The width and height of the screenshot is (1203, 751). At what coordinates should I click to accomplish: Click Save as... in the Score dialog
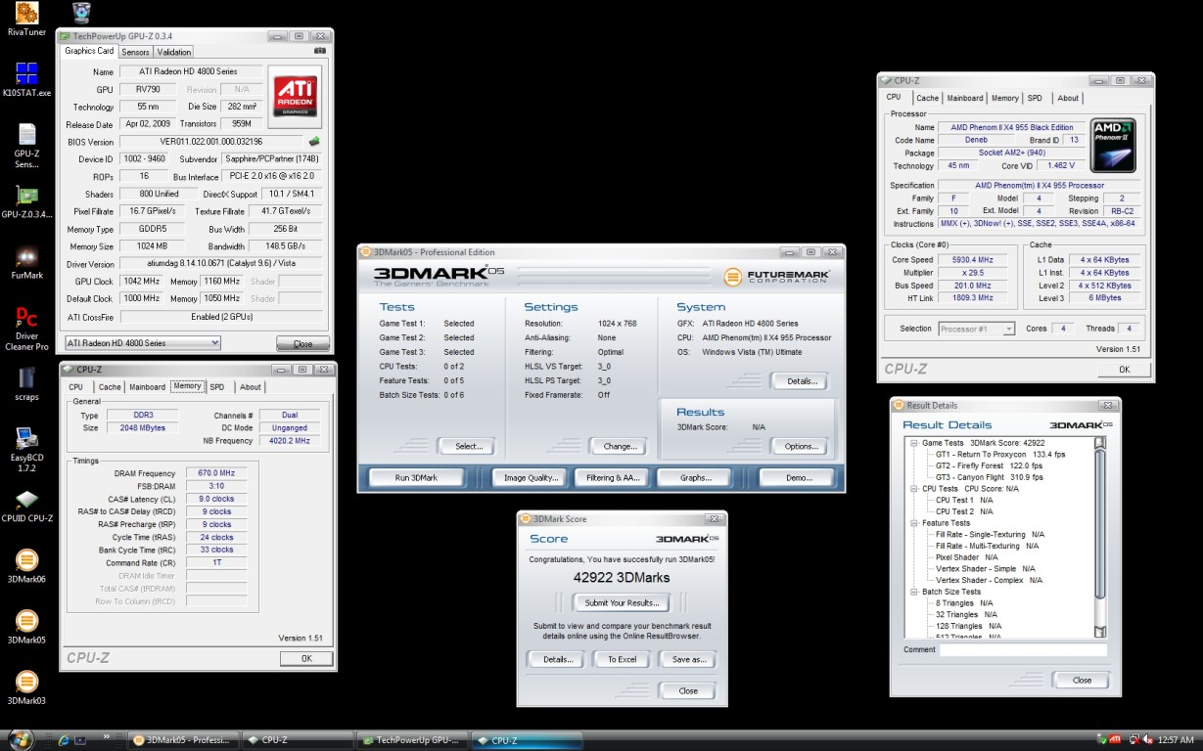coord(688,659)
